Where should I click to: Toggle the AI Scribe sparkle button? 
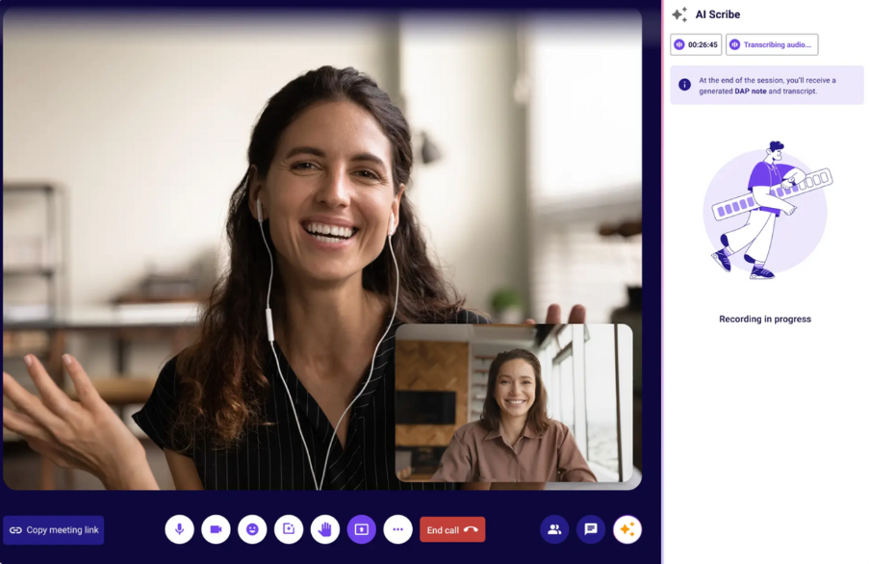[x=627, y=529]
